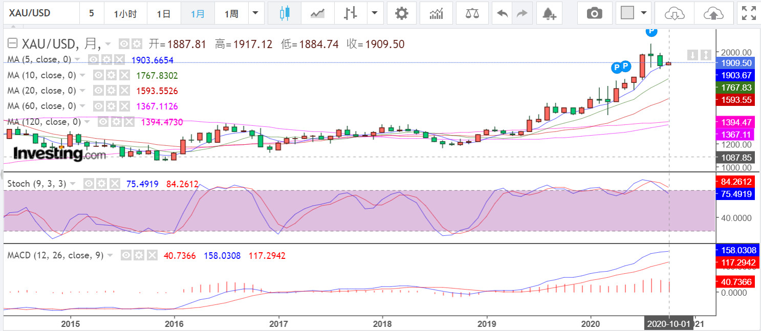Open settings for MA (60, close, 0)

(111, 106)
